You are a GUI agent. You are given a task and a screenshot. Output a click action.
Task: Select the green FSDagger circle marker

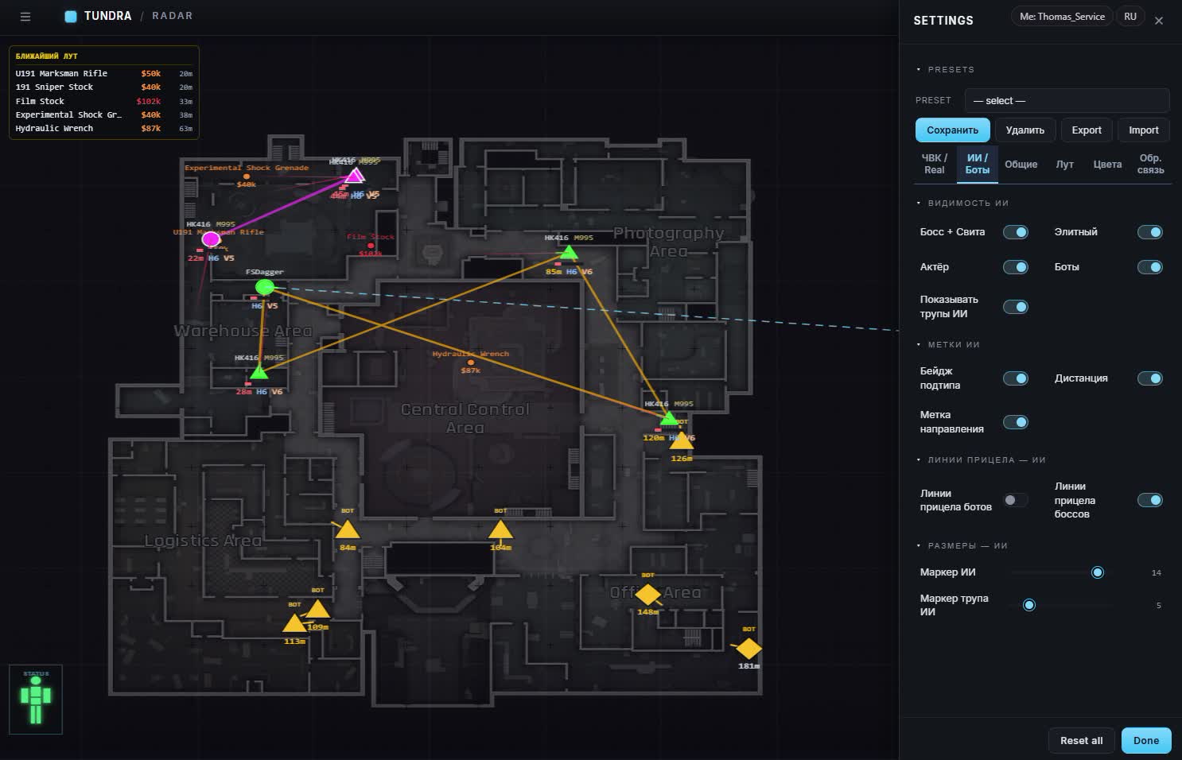point(265,287)
